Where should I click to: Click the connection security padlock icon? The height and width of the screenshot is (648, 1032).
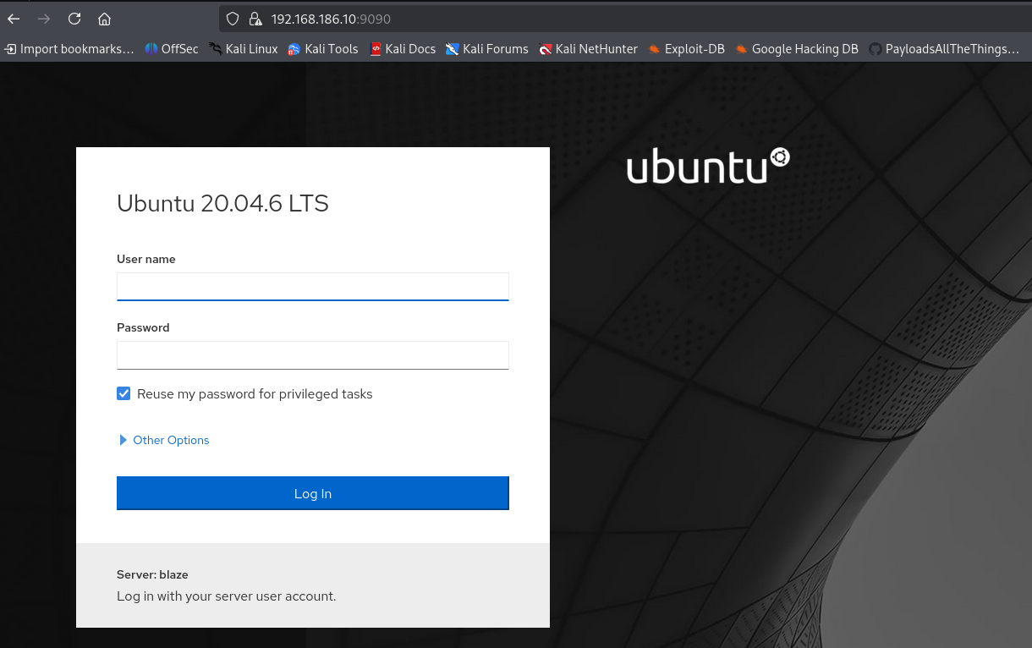pos(255,19)
